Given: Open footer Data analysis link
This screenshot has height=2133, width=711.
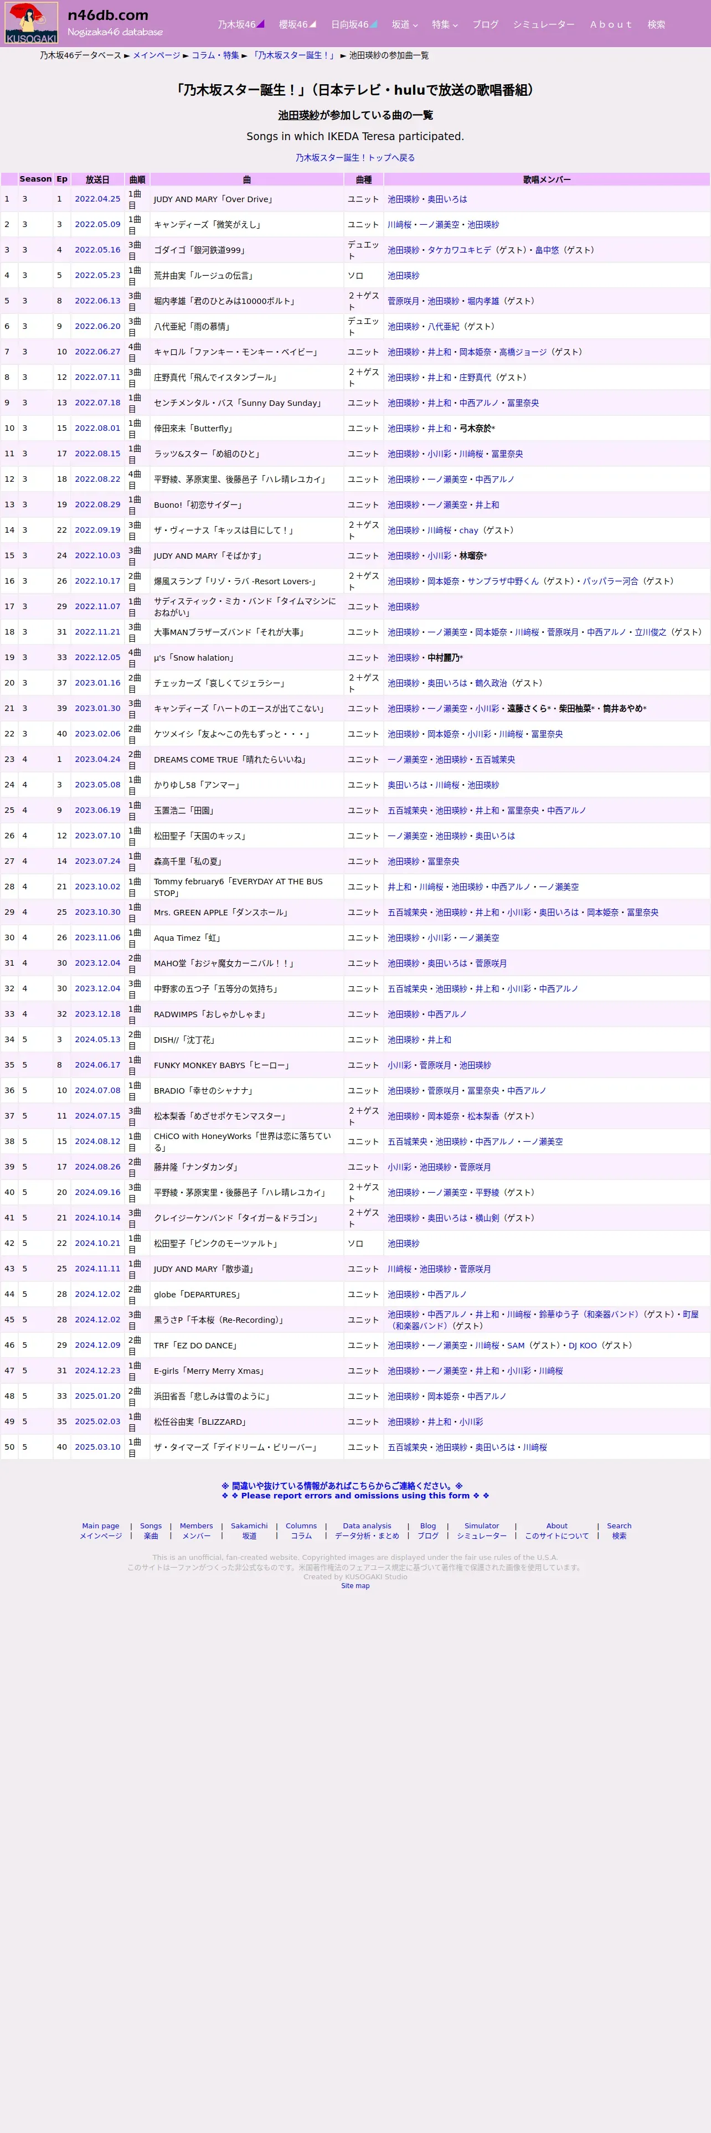Looking at the screenshot, I should coord(367,1531).
